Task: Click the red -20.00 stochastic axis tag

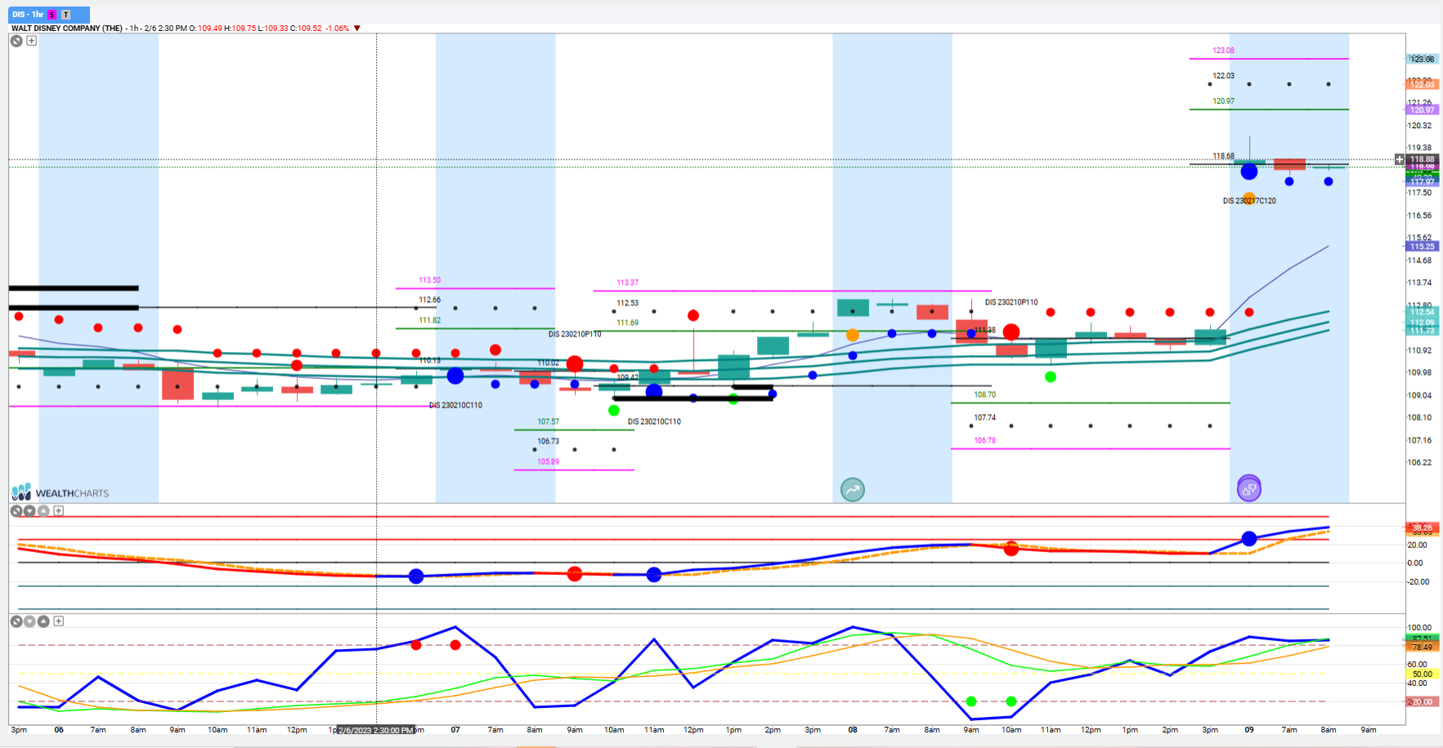Action: pos(1422,702)
